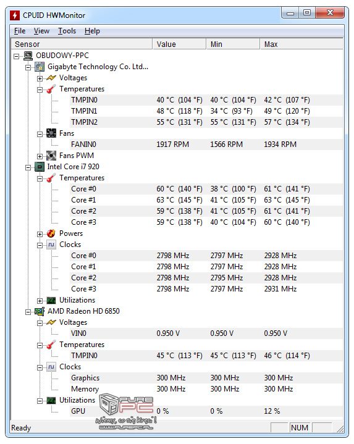
Task: Collapse the Intel Core i7 920 node
Action: 28,167
